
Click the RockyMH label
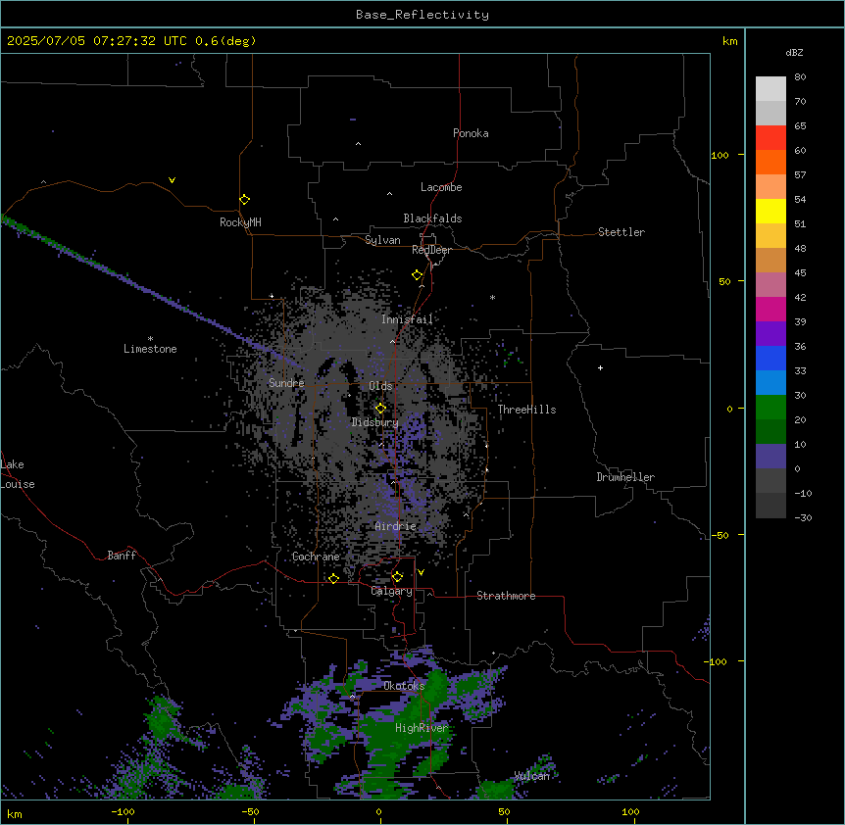[x=240, y=222]
